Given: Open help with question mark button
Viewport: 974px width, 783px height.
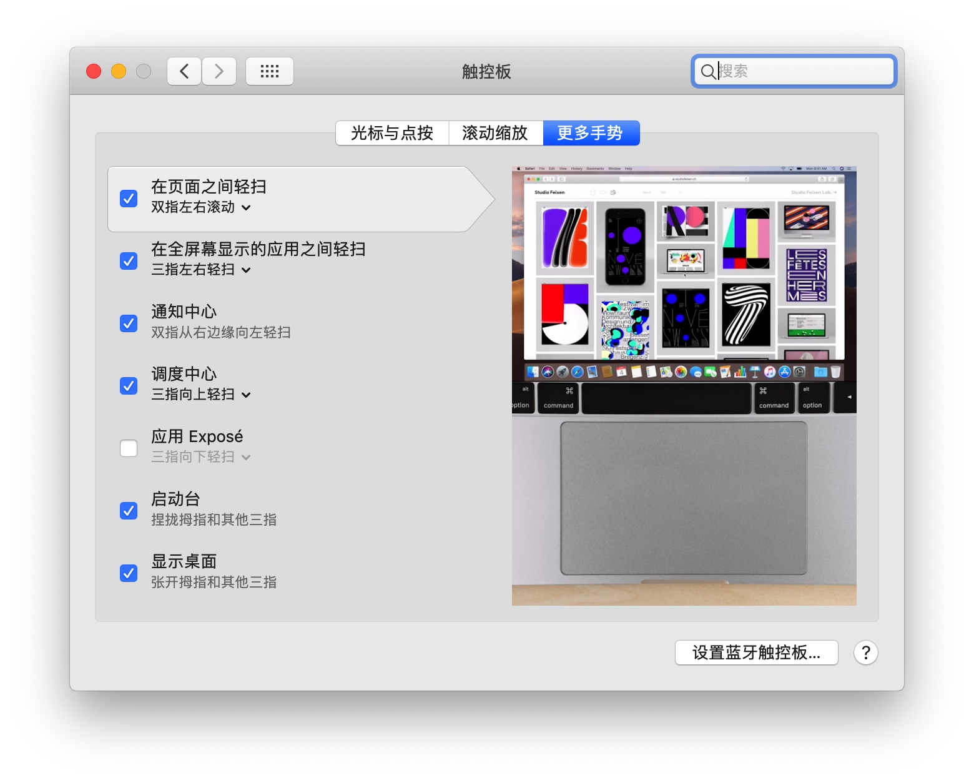Looking at the screenshot, I should 865,652.
